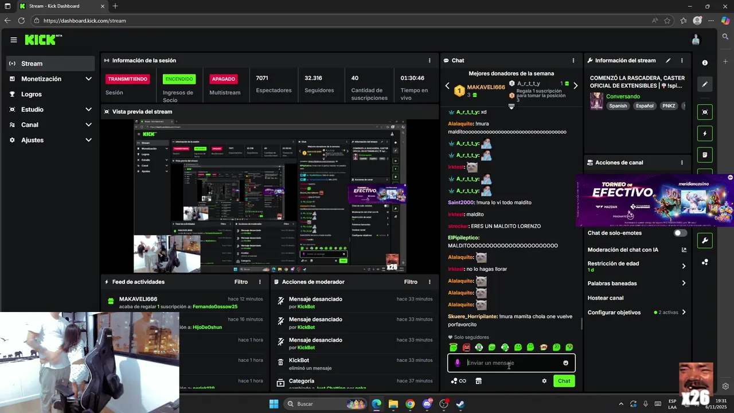Click the Español tag

[645, 106]
